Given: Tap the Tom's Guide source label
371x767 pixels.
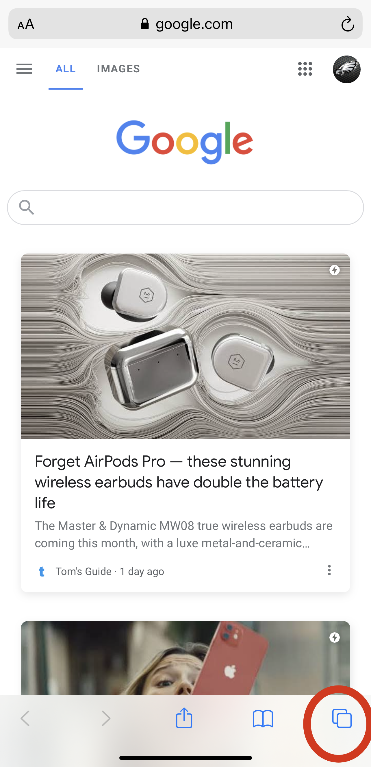Looking at the screenshot, I should [83, 572].
